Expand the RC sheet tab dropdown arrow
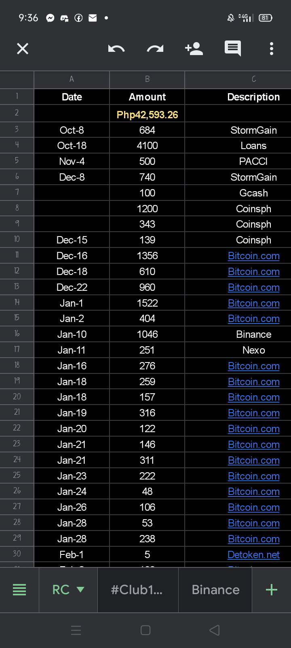The height and width of the screenshot is (648, 291). 80,590
